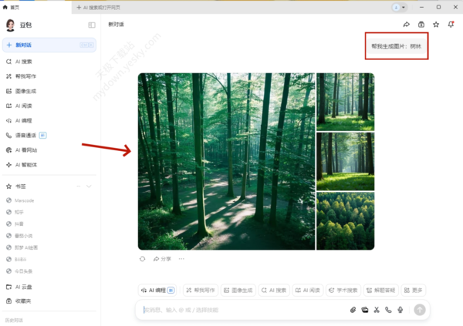Select the AI 搜索 skill chip
The height and width of the screenshot is (326, 463).
point(274,291)
